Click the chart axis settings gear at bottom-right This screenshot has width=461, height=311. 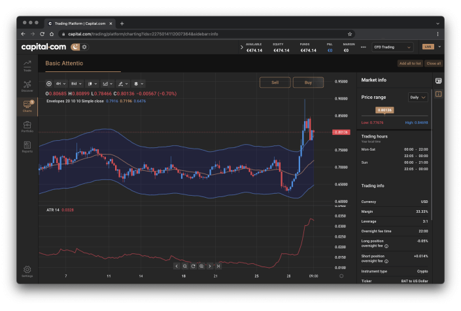coord(341,276)
